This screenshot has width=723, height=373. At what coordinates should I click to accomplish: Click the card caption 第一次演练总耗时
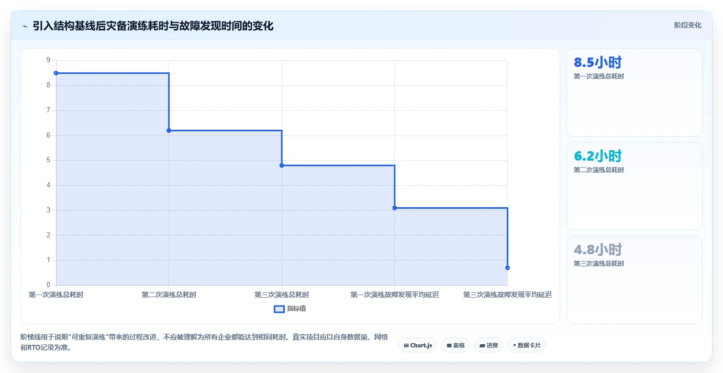click(x=599, y=76)
